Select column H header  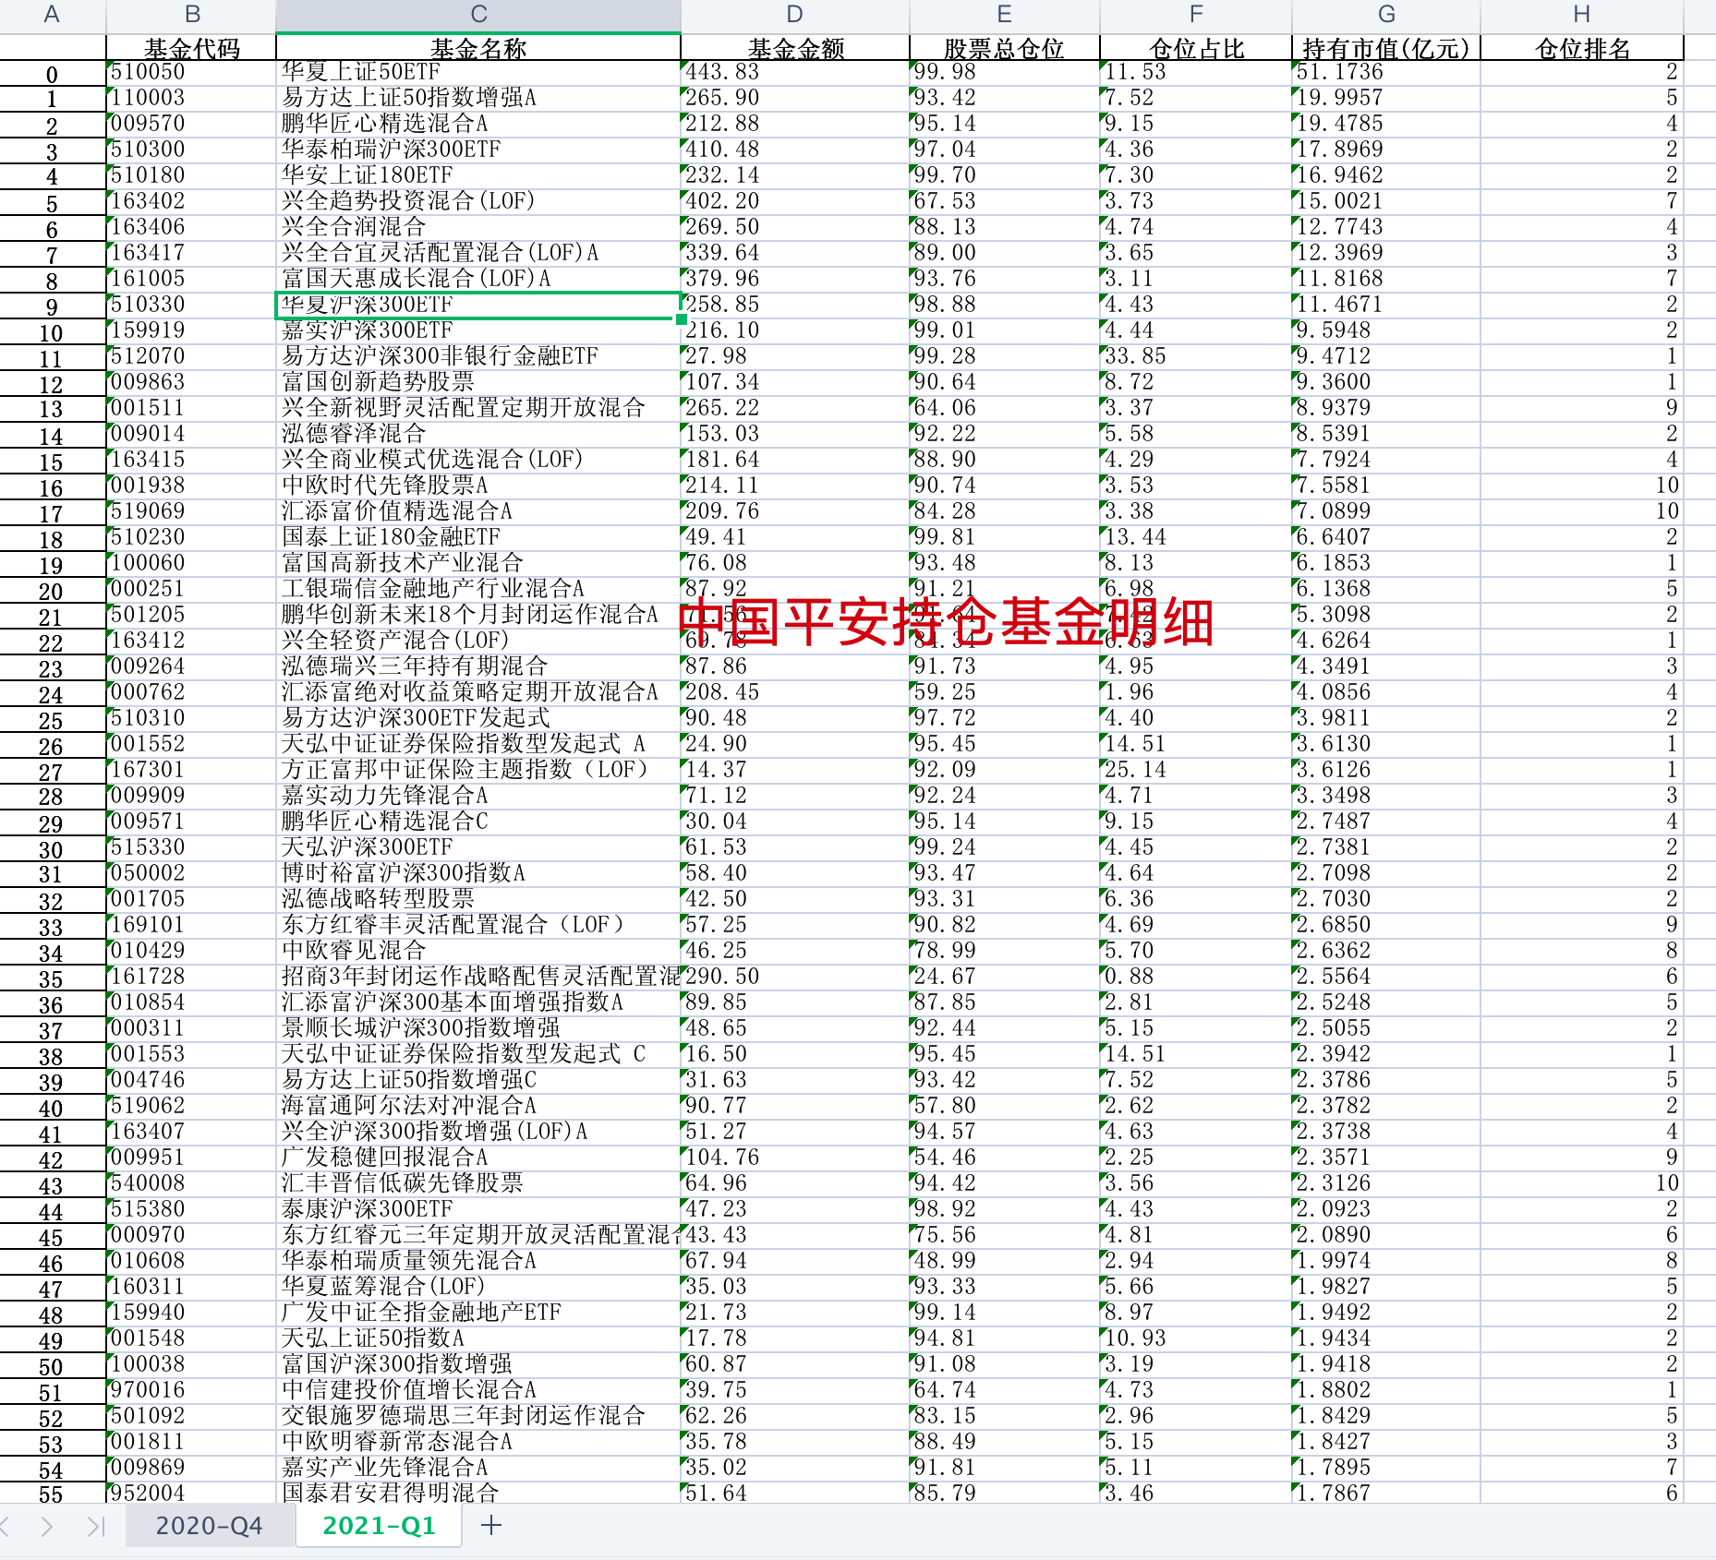[x=1582, y=15]
